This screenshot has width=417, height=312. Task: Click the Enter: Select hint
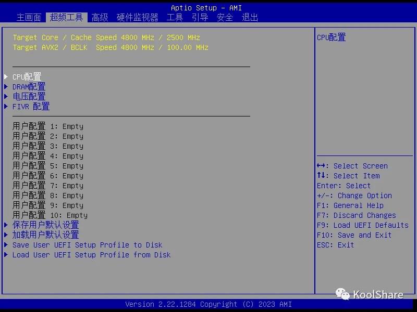click(x=344, y=186)
